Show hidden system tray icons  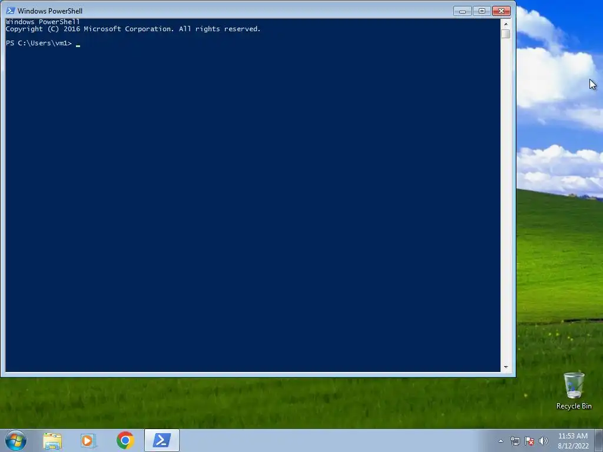[x=501, y=441]
